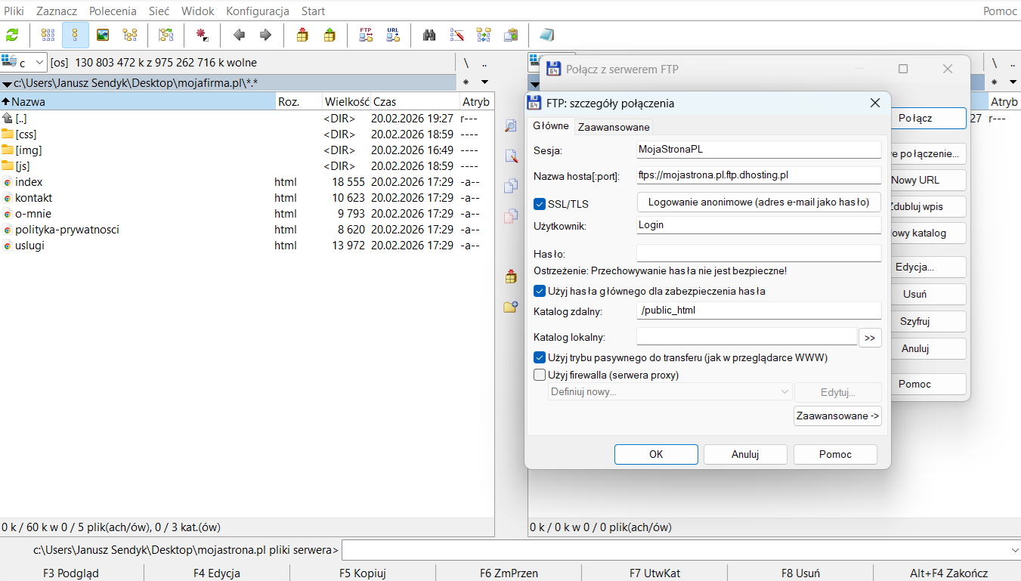Image resolution: width=1021 pixels, height=581 pixels.
Task: Click the anonymous login button
Action: 758,202
